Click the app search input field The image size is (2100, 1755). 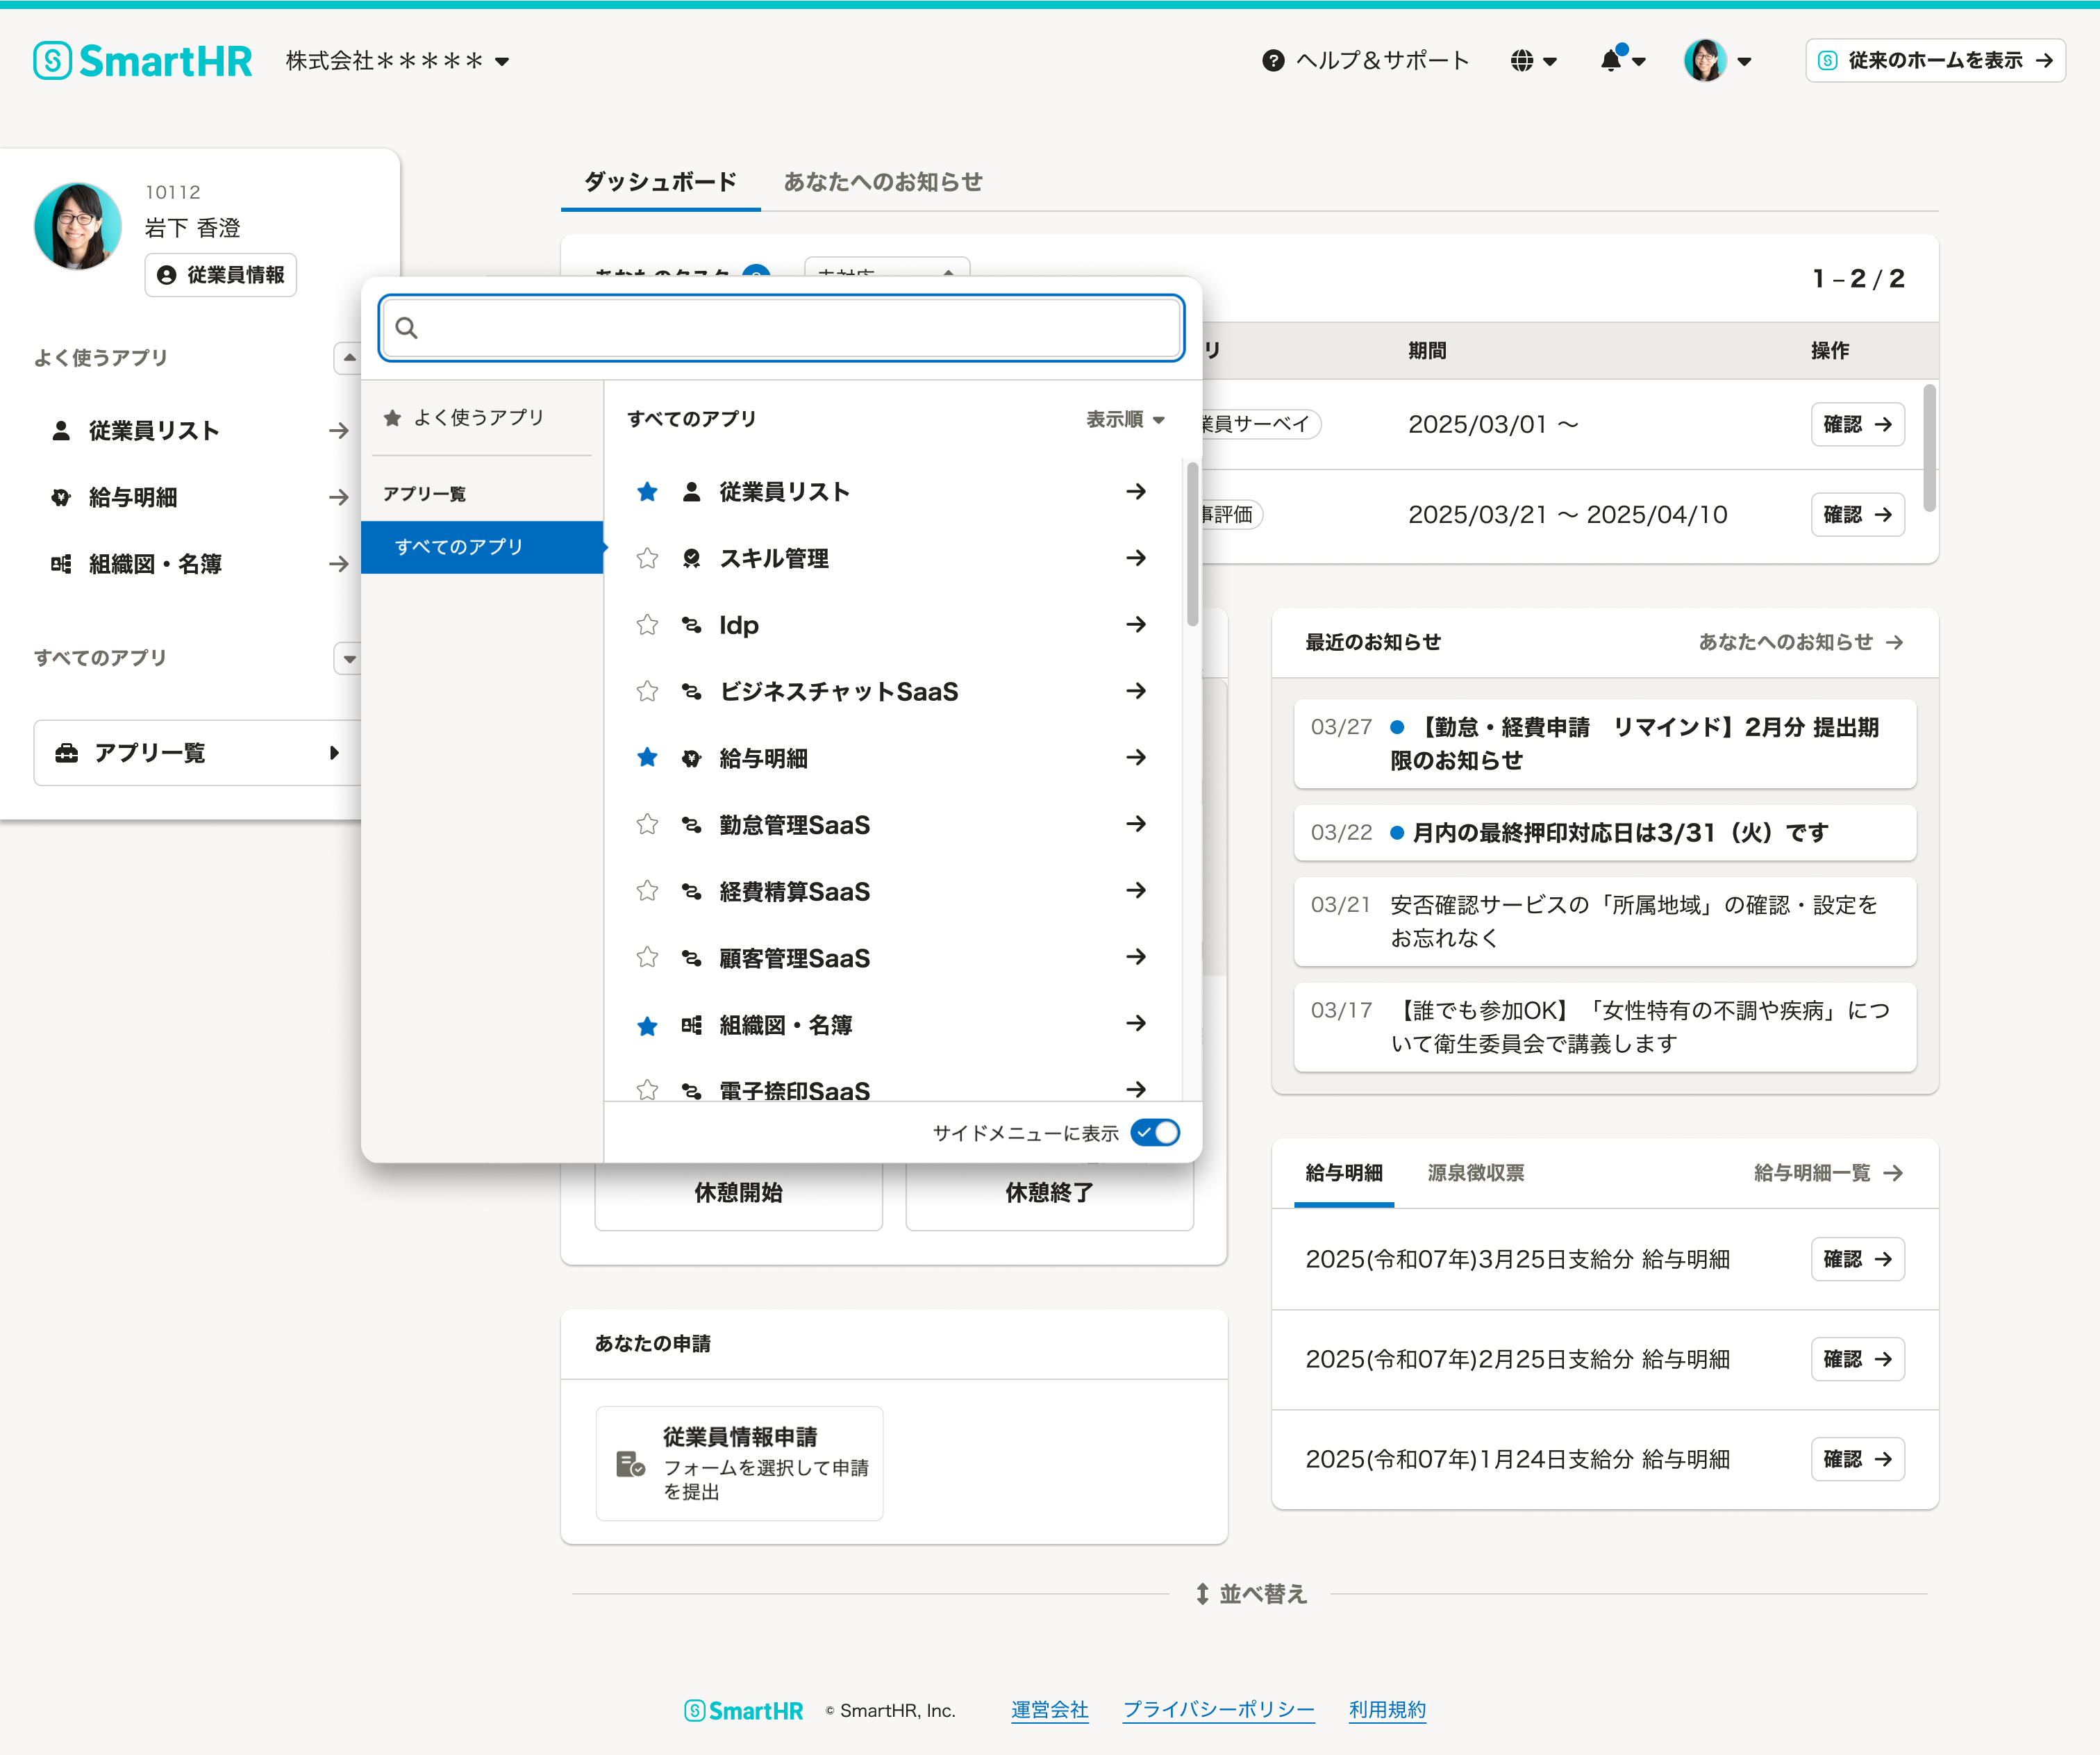click(780, 328)
